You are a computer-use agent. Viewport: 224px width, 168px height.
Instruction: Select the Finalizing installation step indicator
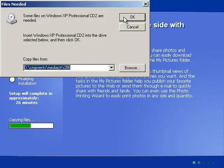(12, 79)
